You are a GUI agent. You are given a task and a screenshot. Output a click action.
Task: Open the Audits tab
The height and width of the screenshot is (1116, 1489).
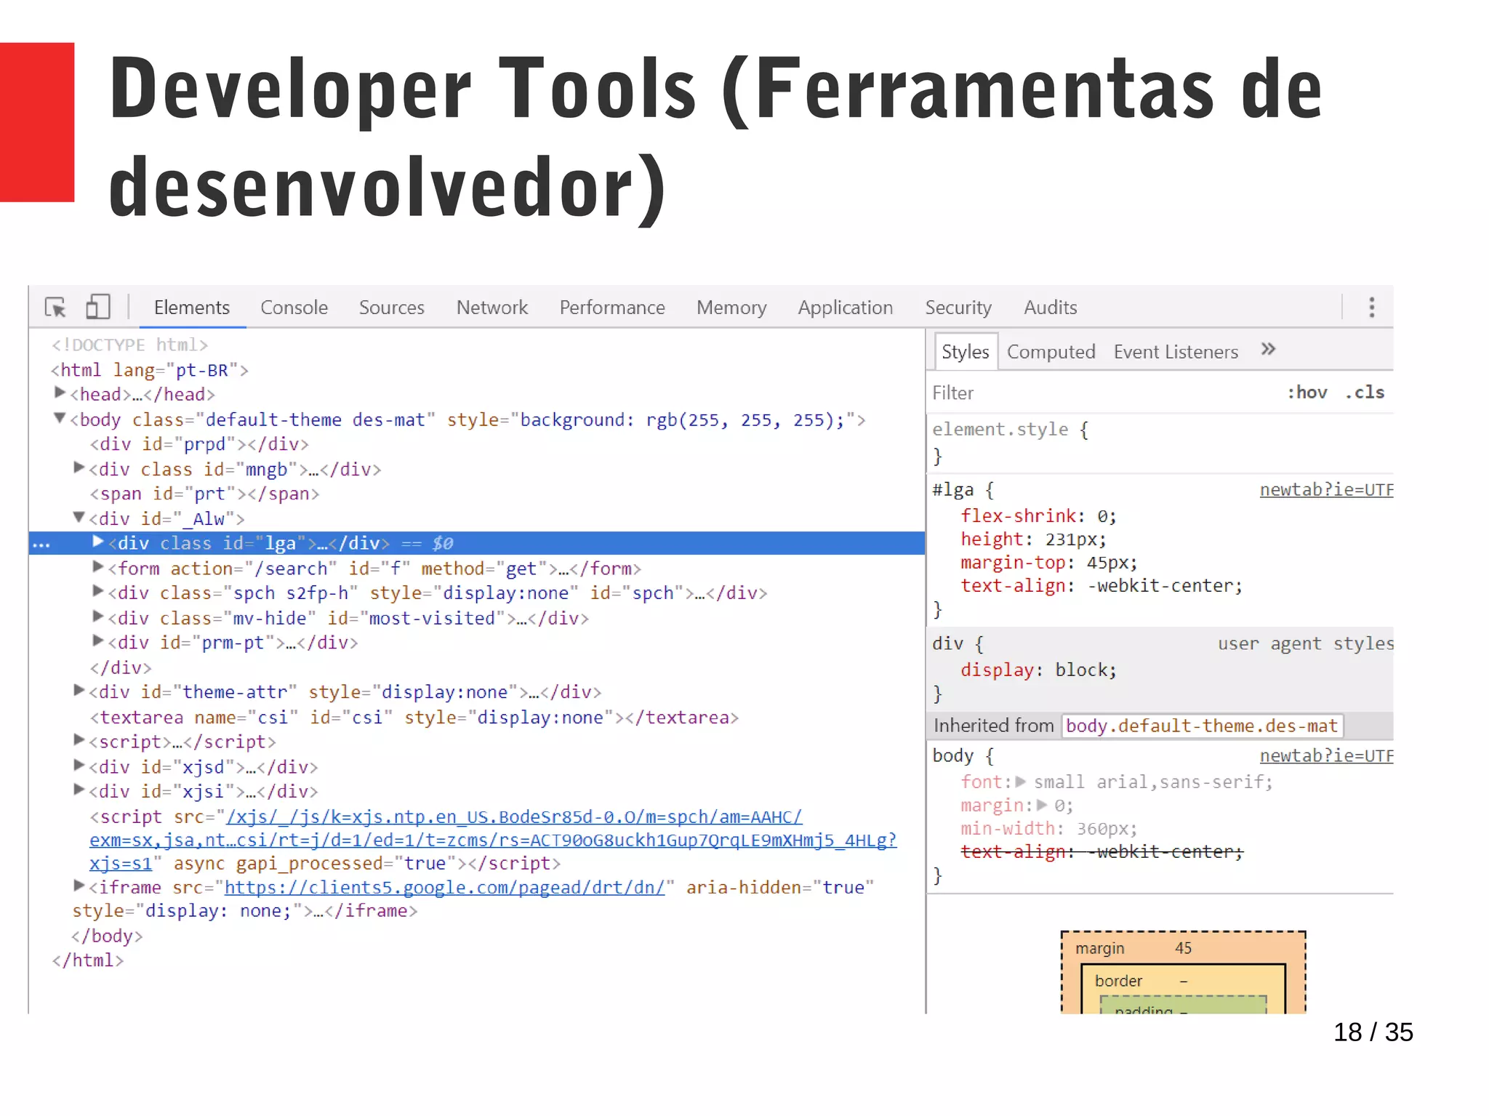point(1050,308)
